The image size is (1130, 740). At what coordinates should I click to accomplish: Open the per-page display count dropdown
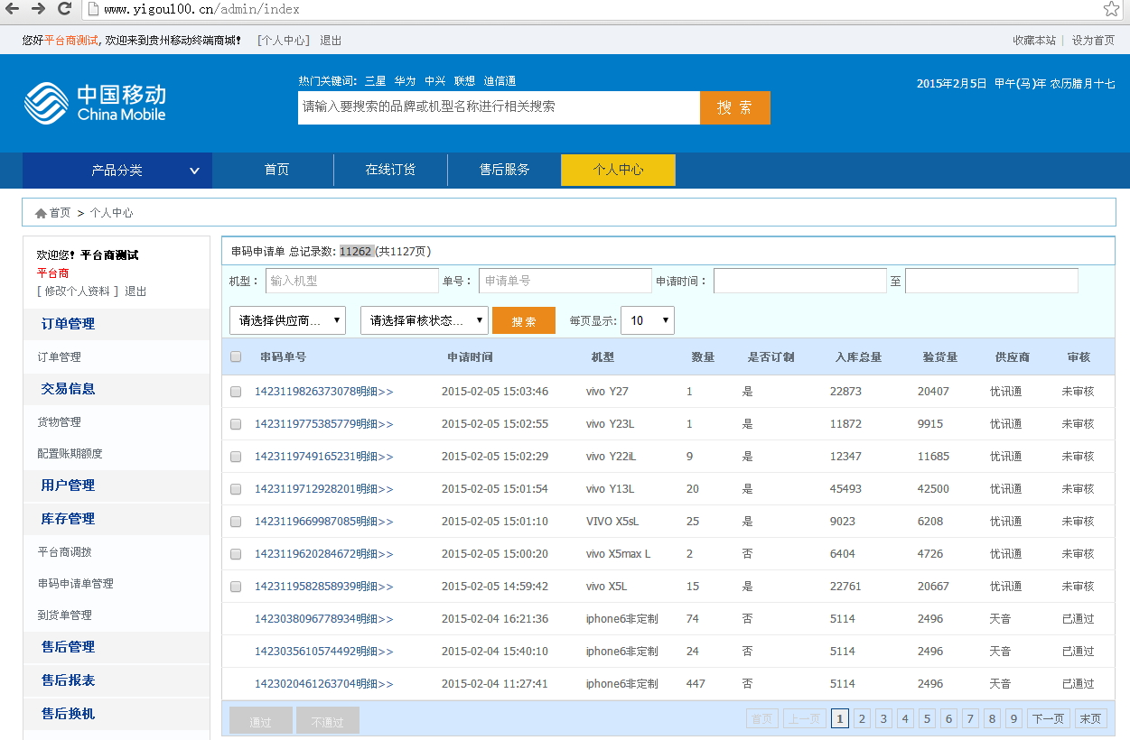click(x=647, y=320)
